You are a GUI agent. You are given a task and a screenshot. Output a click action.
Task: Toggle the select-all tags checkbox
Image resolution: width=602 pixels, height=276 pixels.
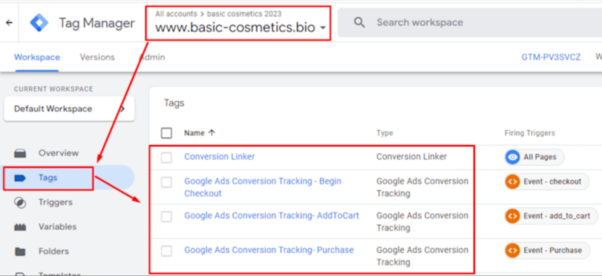point(166,133)
